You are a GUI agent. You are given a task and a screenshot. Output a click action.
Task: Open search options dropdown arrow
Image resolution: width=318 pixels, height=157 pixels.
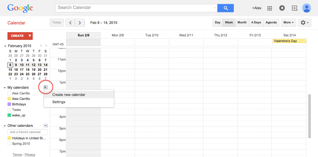(215, 8)
